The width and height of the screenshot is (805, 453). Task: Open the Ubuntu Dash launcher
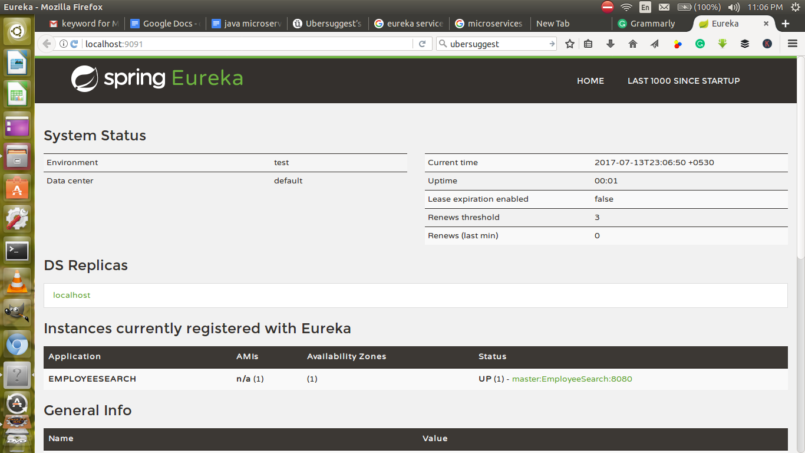click(17, 31)
